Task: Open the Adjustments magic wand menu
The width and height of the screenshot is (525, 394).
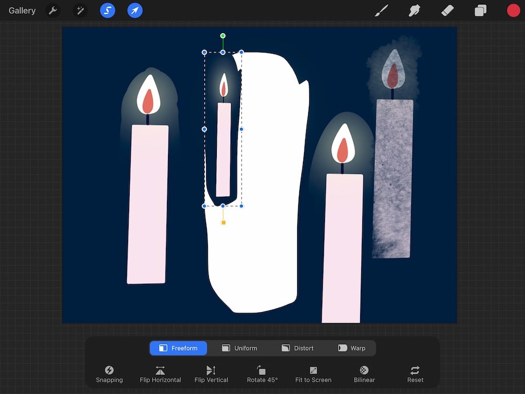Action: tap(80, 10)
